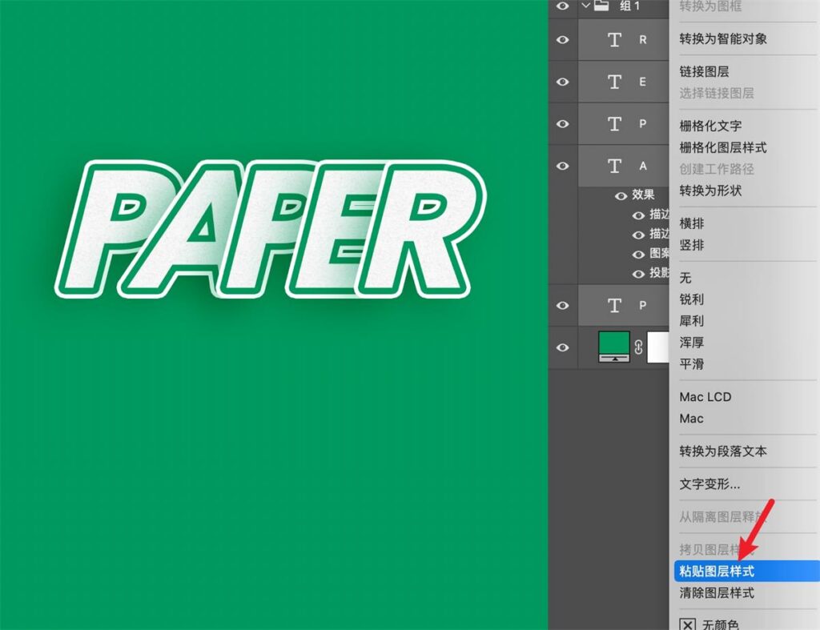Viewport: 820px width, 630px height.
Task: Toggle eye of P layer beneath E layer
Action: [x=563, y=124]
